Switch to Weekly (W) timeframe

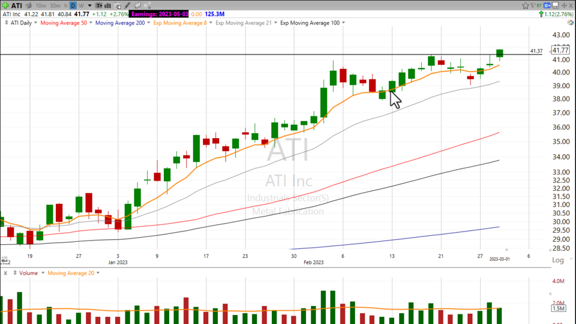pos(81,5)
